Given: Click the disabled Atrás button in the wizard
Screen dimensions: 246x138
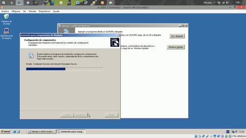Looking at the screenshot, I should (x=67, y=115).
